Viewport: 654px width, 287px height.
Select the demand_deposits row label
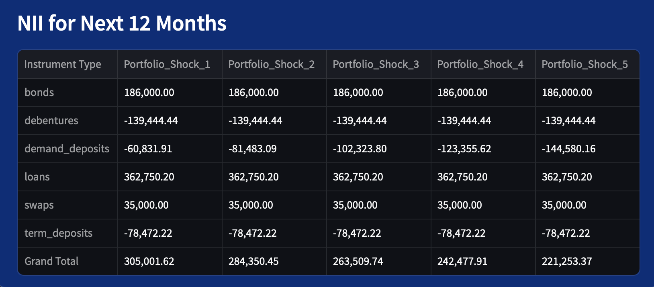point(67,149)
